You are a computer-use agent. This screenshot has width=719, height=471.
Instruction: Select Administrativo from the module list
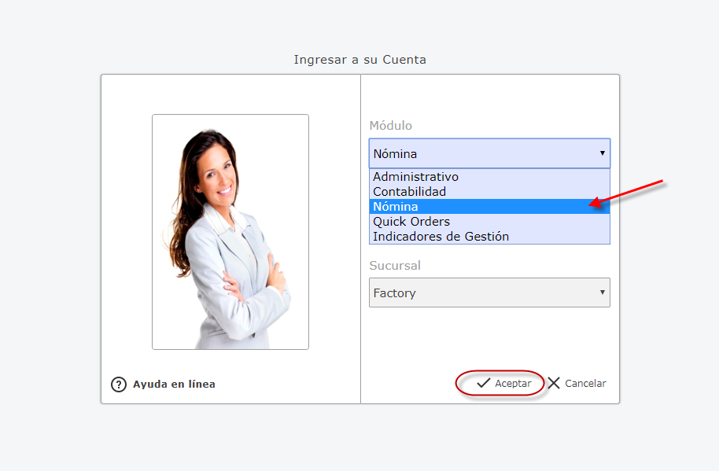415,177
